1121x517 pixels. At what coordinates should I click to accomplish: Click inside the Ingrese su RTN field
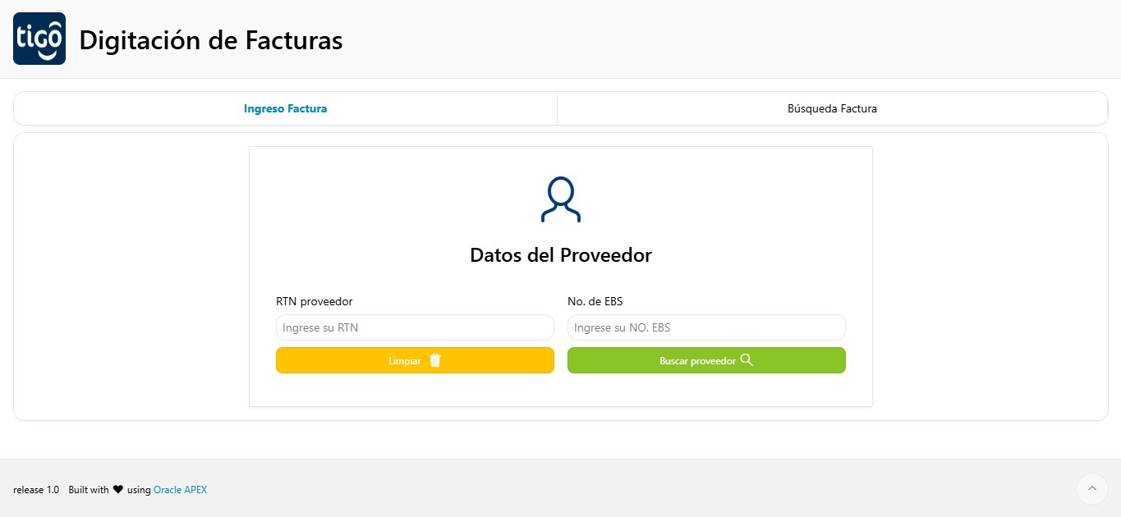pos(415,327)
